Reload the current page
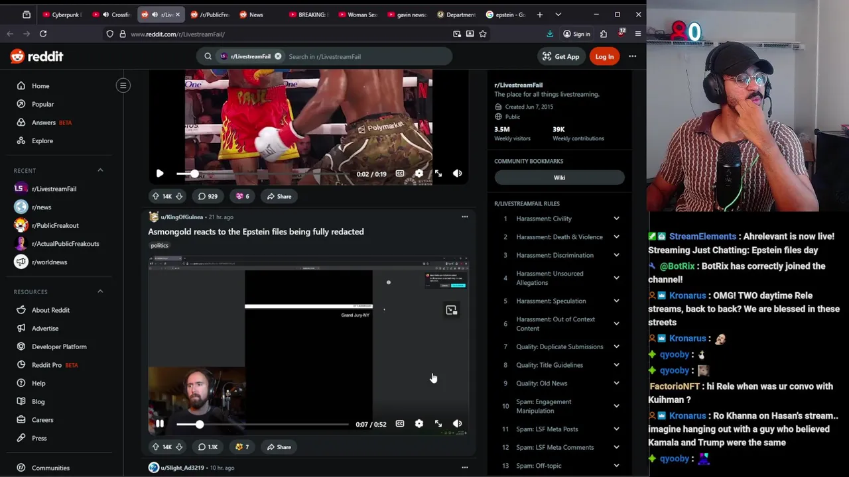This screenshot has height=477, width=849. coord(43,34)
